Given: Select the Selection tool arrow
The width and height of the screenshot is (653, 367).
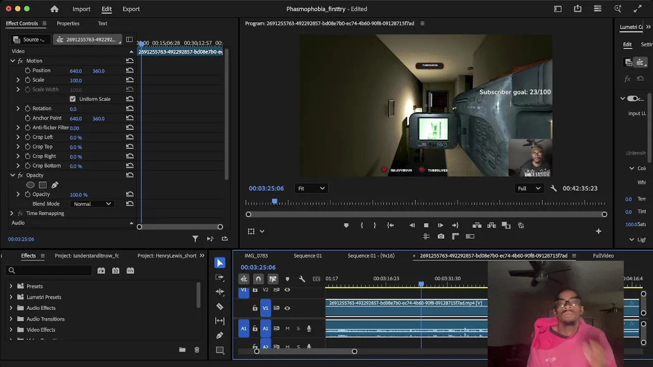Looking at the screenshot, I should pyautogui.click(x=220, y=263).
